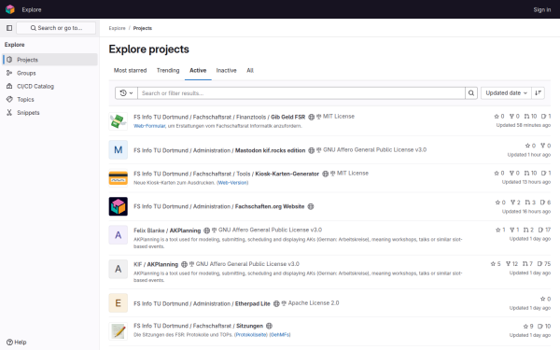Select the Active tab
Viewport: 560px width, 350px height.
[x=198, y=70]
